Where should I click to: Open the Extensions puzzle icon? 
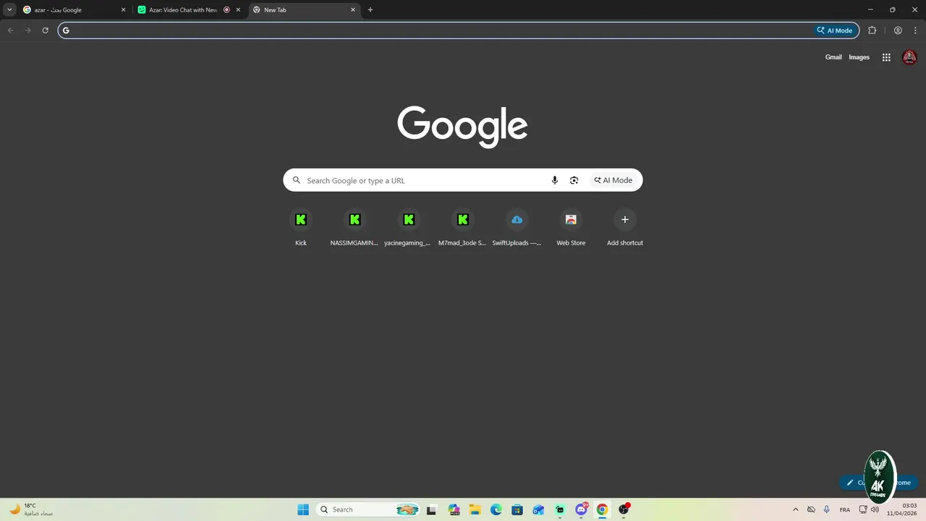coord(872,30)
